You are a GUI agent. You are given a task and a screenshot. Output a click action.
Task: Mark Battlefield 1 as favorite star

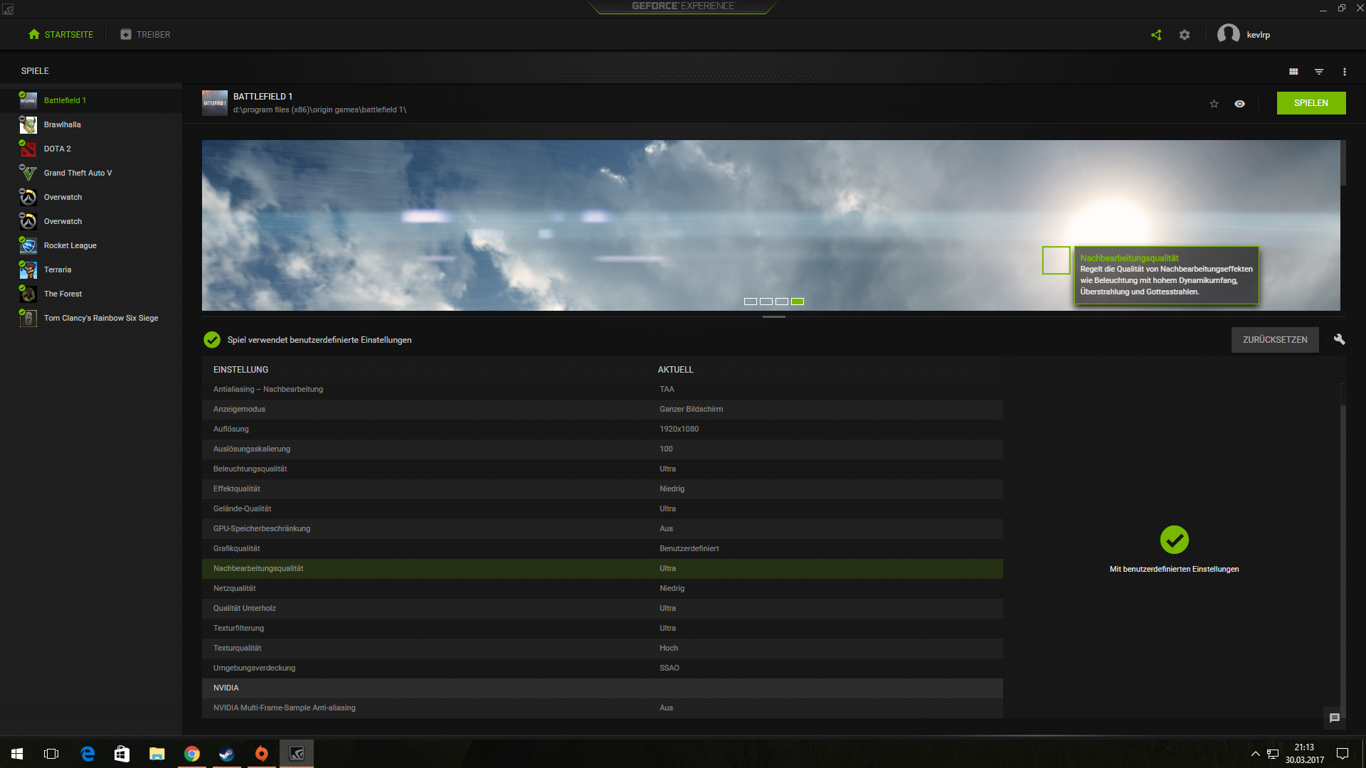1214,104
